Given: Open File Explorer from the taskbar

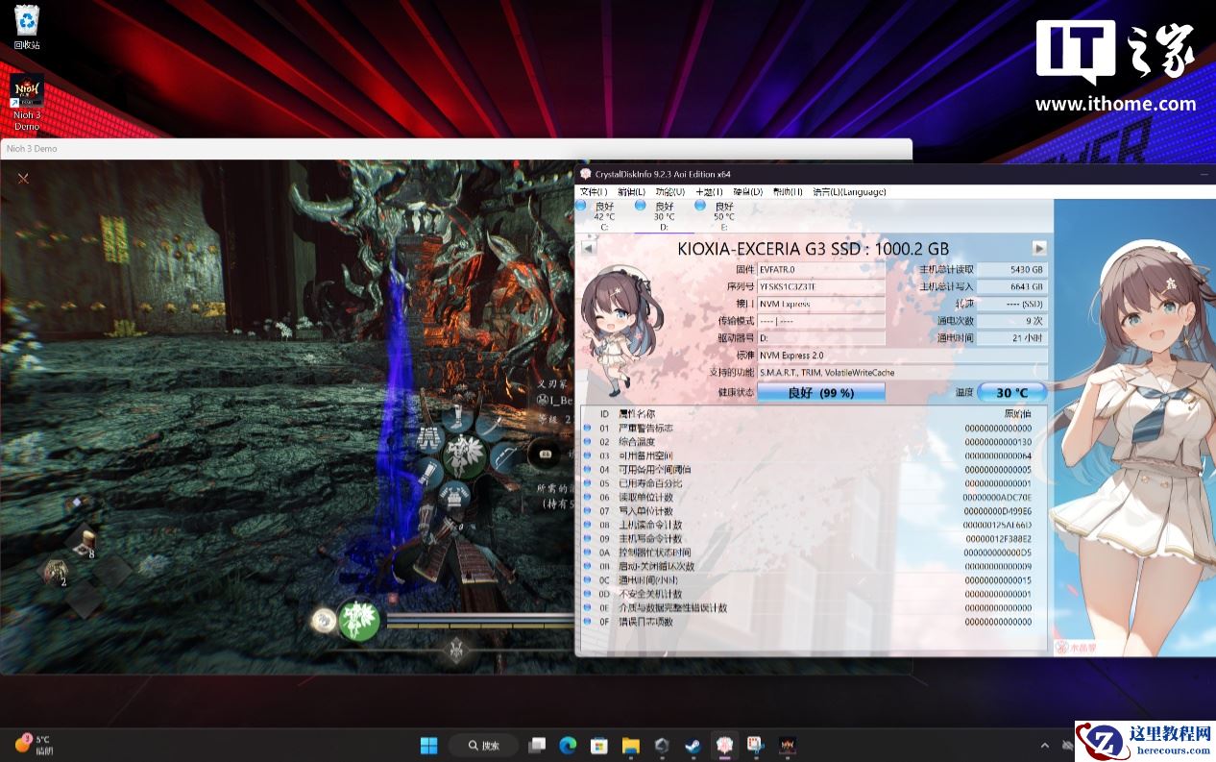Looking at the screenshot, I should pyautogui.click(x=630, y=745).
